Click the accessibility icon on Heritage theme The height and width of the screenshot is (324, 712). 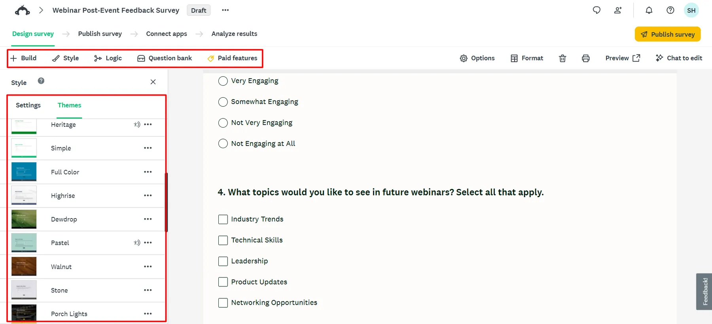pos(137,124)
